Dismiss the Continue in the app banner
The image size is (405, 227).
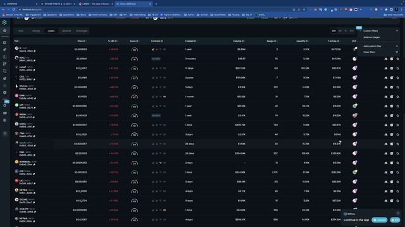pyautogui.click(x=398, y=213)
